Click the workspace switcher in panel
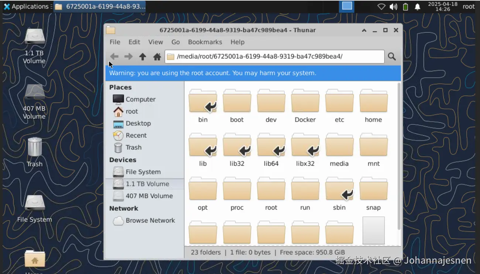 [x=347, y=6]
